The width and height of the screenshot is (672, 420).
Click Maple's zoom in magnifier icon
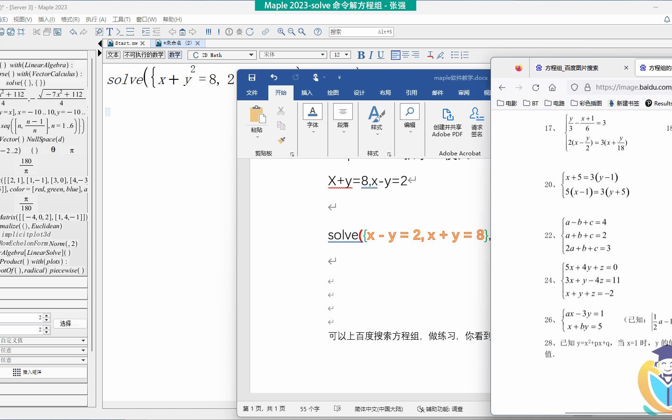(x=281, y=32)
